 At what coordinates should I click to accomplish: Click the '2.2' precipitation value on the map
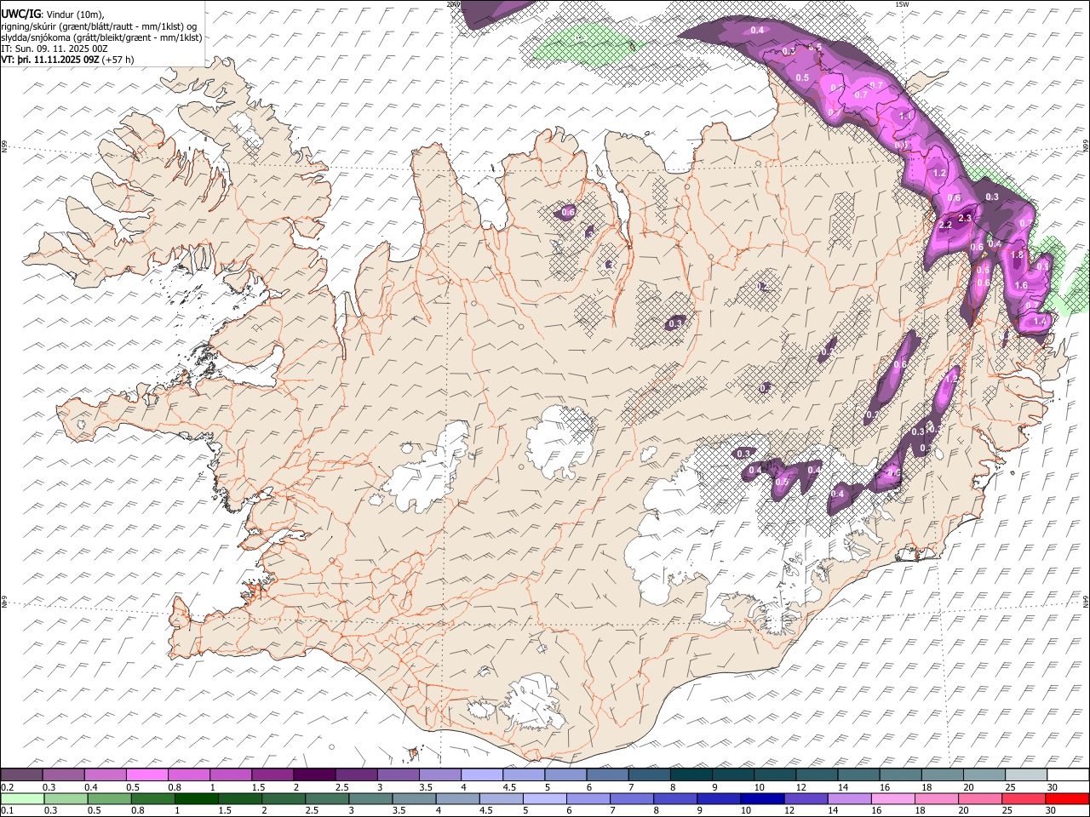pos(945,226)
